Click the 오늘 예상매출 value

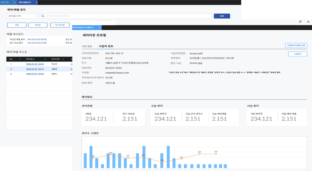(219, 119)
